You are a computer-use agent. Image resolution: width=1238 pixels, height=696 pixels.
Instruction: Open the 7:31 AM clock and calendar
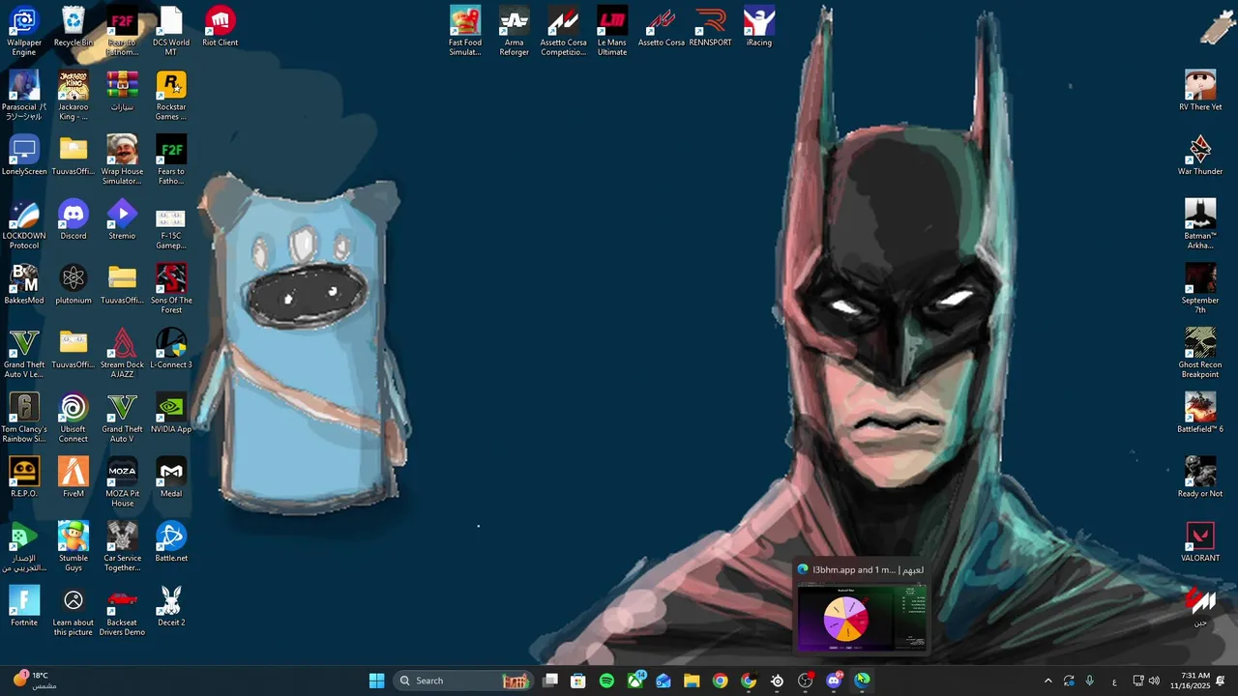pos(1190,681)
